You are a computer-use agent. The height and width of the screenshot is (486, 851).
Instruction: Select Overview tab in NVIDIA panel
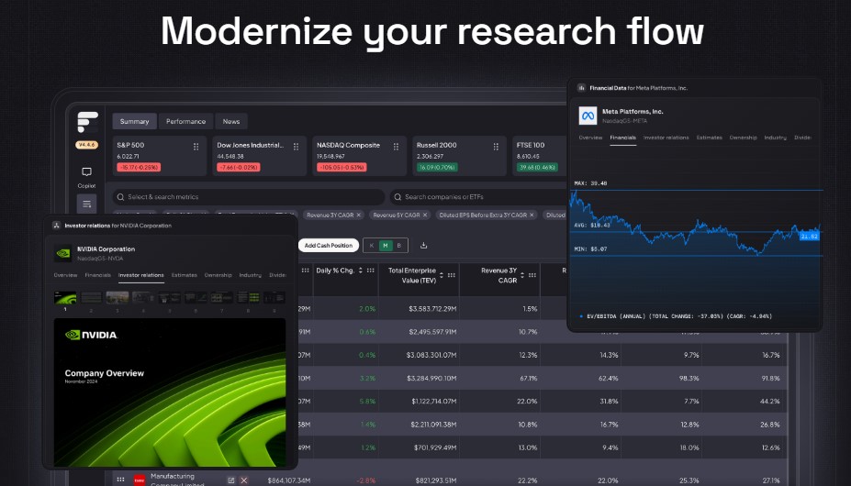65,275
